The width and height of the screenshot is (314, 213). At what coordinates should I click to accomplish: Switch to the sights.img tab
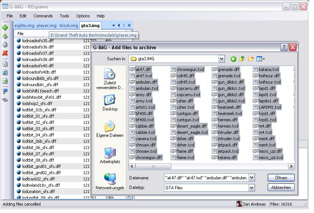click(24, 26)
